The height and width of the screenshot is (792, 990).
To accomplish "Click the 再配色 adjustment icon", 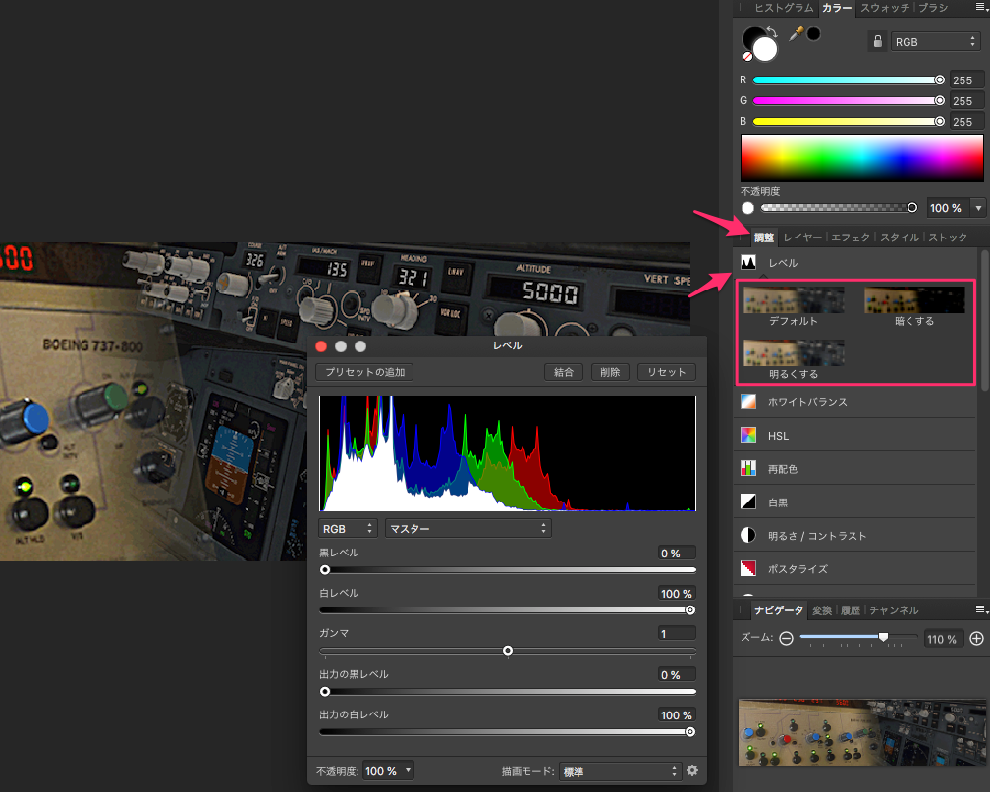I will coord(748,469).
